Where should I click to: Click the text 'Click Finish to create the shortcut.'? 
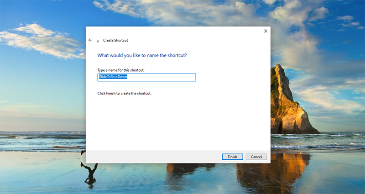tap(124, 94)
